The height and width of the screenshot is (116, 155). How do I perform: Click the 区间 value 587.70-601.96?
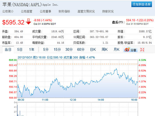99,31
